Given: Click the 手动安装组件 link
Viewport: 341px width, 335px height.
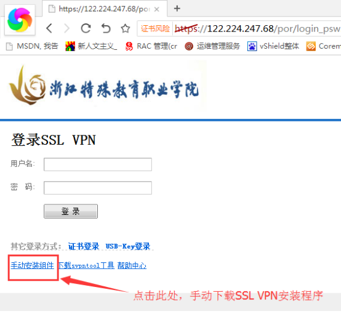Looking at the screenshot, I should tap(33, 265).
